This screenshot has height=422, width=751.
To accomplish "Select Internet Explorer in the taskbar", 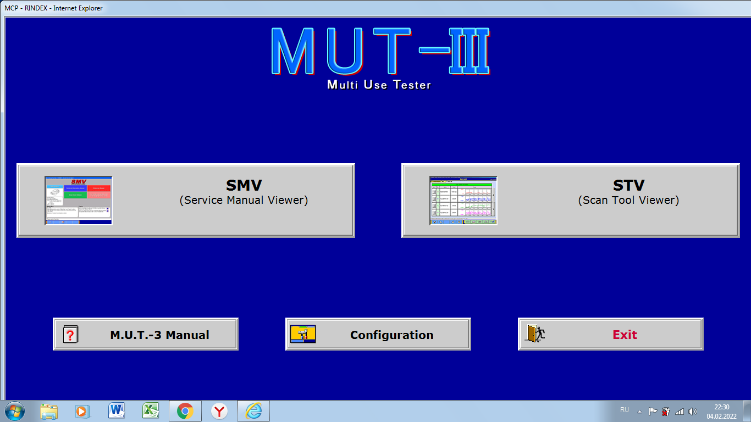I will pyautogui.click(x=253, y=411).
